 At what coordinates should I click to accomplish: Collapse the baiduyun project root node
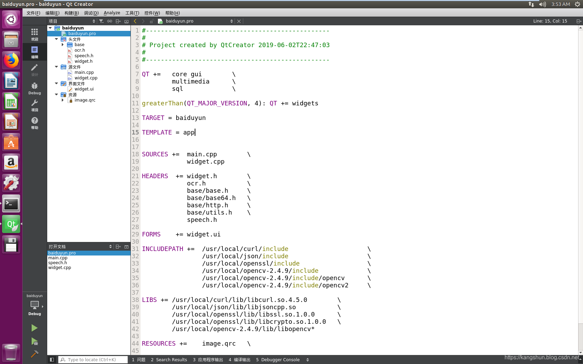(x=50, y=28)
